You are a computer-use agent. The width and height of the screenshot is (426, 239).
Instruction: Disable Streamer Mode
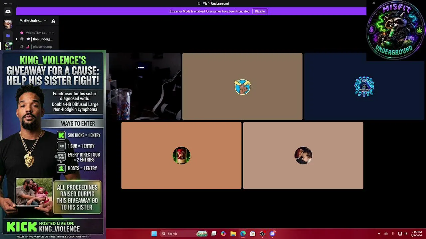[x=260, y=11]
